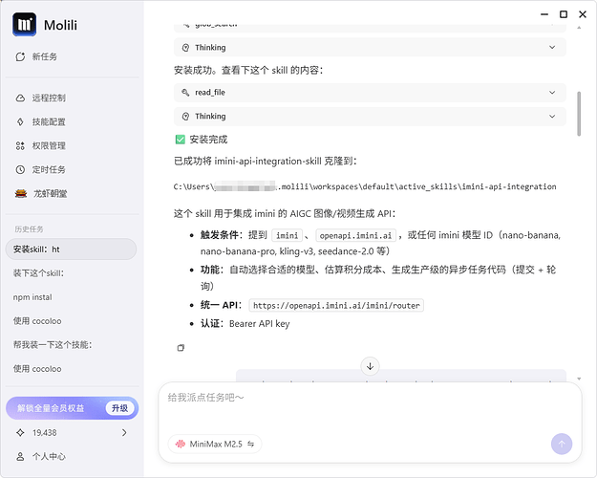Click the openapi.imini.ai/imini/router URL
Viewport: 597px width, 478px height.
[336, 305]
